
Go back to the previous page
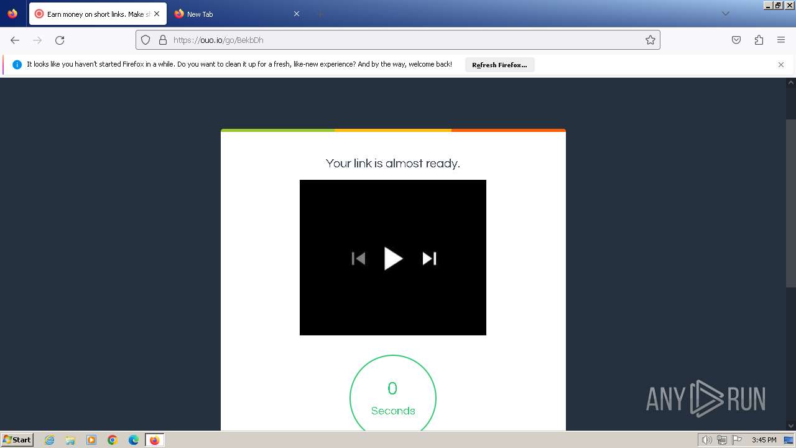15,40
